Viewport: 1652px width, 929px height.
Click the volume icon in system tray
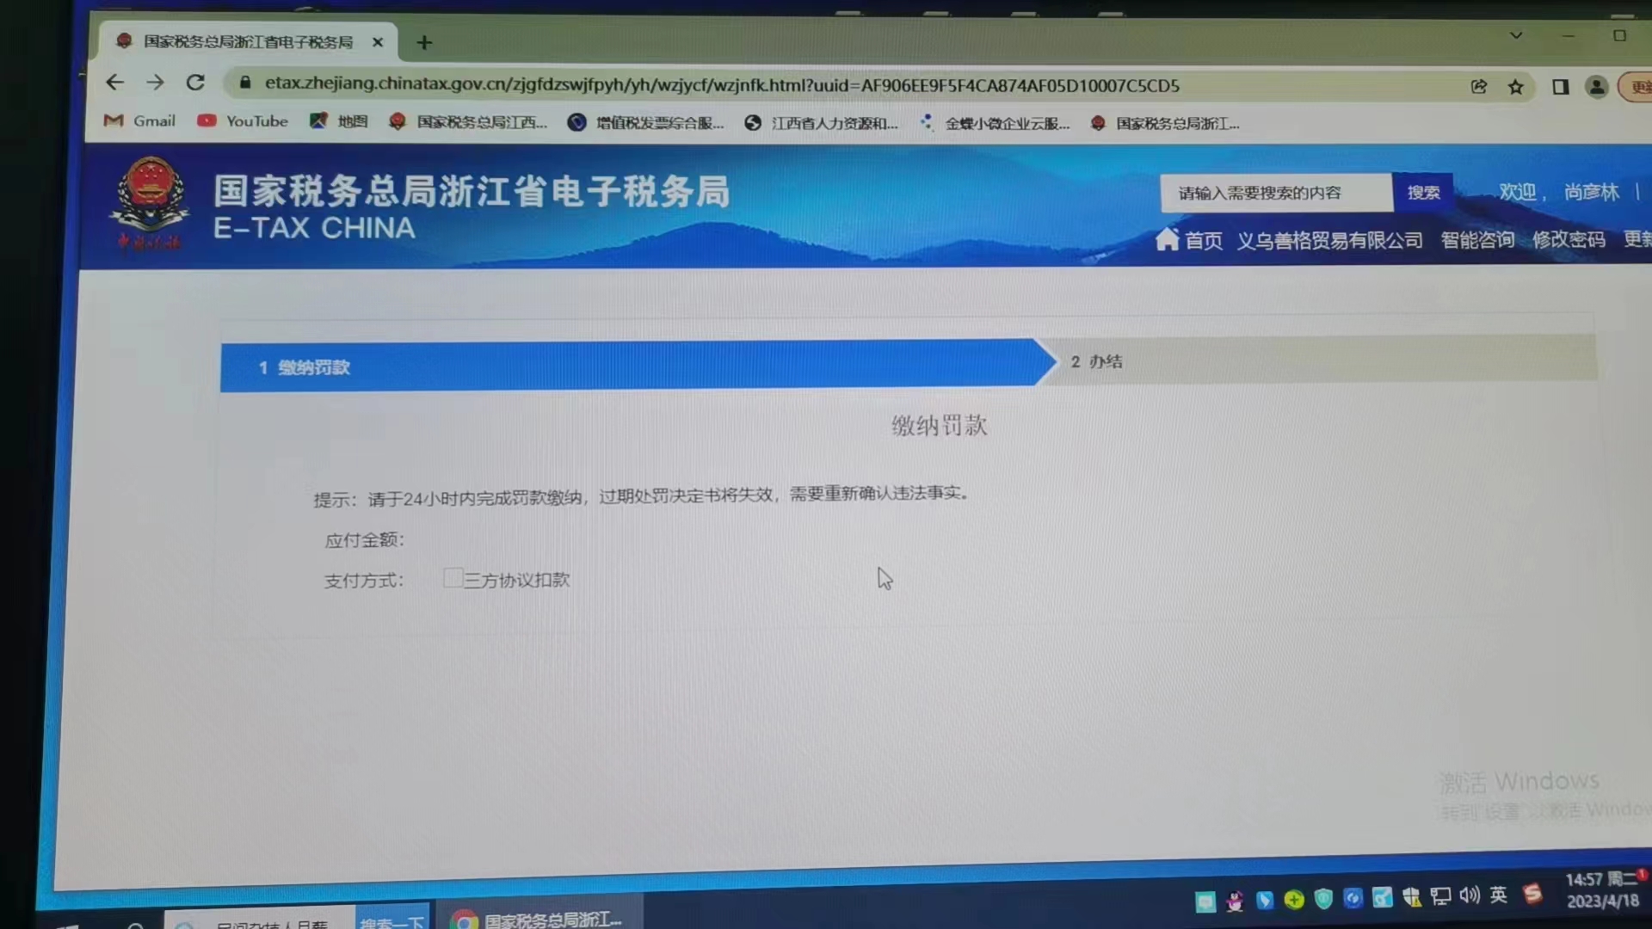(x=1469, y=895)
